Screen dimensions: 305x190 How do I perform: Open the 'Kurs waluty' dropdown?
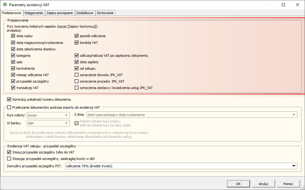(x=66, y=115)
